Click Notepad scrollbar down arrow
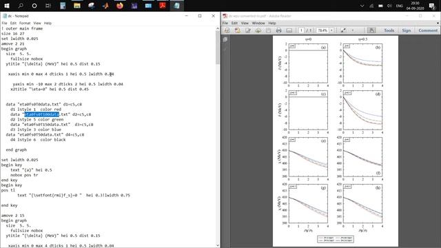 [x=218, y=245]
